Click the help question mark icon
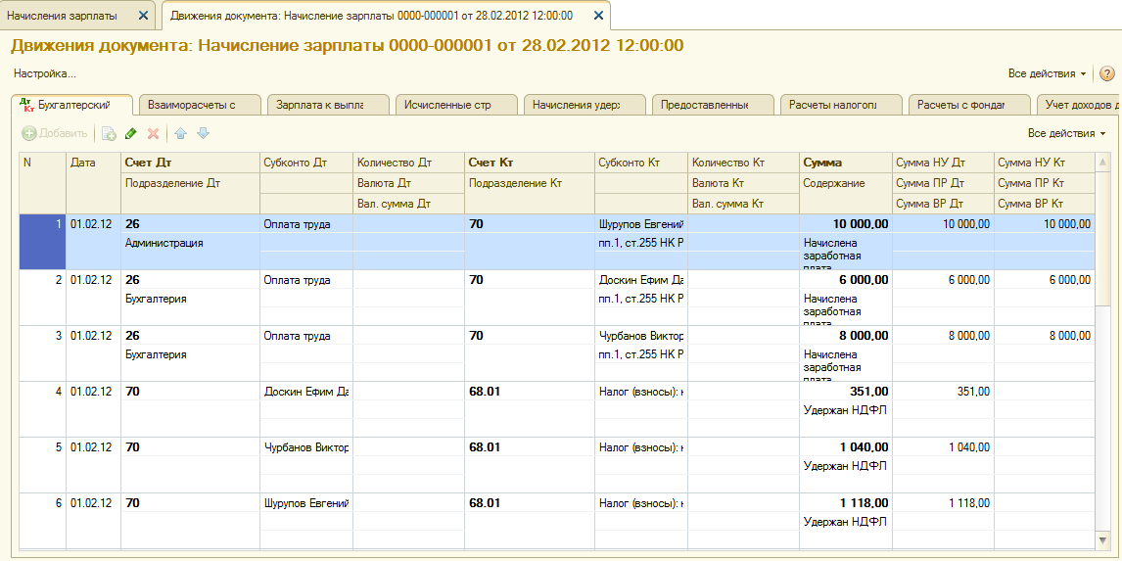 tap(1107, 73)
